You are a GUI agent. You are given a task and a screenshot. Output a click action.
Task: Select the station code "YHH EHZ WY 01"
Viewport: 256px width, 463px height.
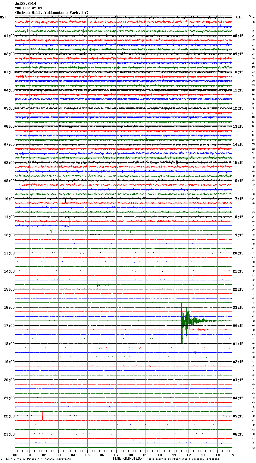point(29,8)
